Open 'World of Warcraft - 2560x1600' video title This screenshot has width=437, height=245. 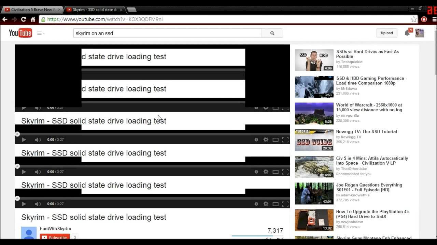[369, 107]
